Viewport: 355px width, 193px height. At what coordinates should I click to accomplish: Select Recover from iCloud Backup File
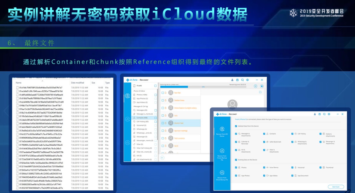222,175
